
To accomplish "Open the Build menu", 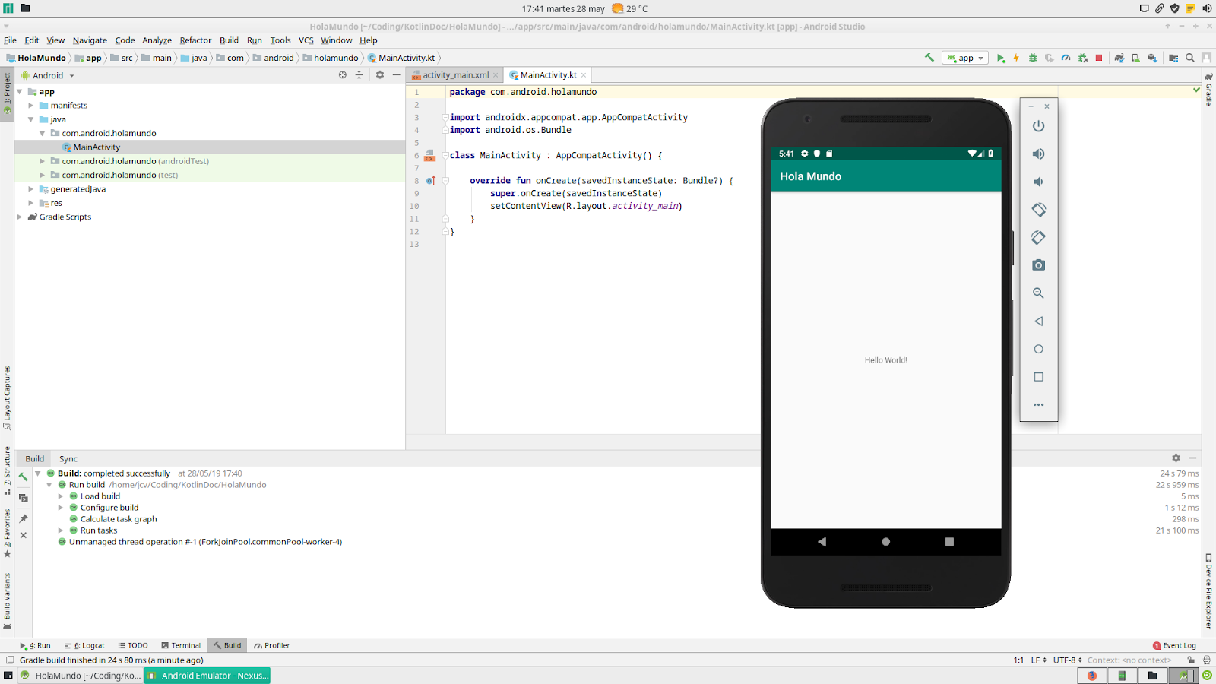I will tap(228, 40).
